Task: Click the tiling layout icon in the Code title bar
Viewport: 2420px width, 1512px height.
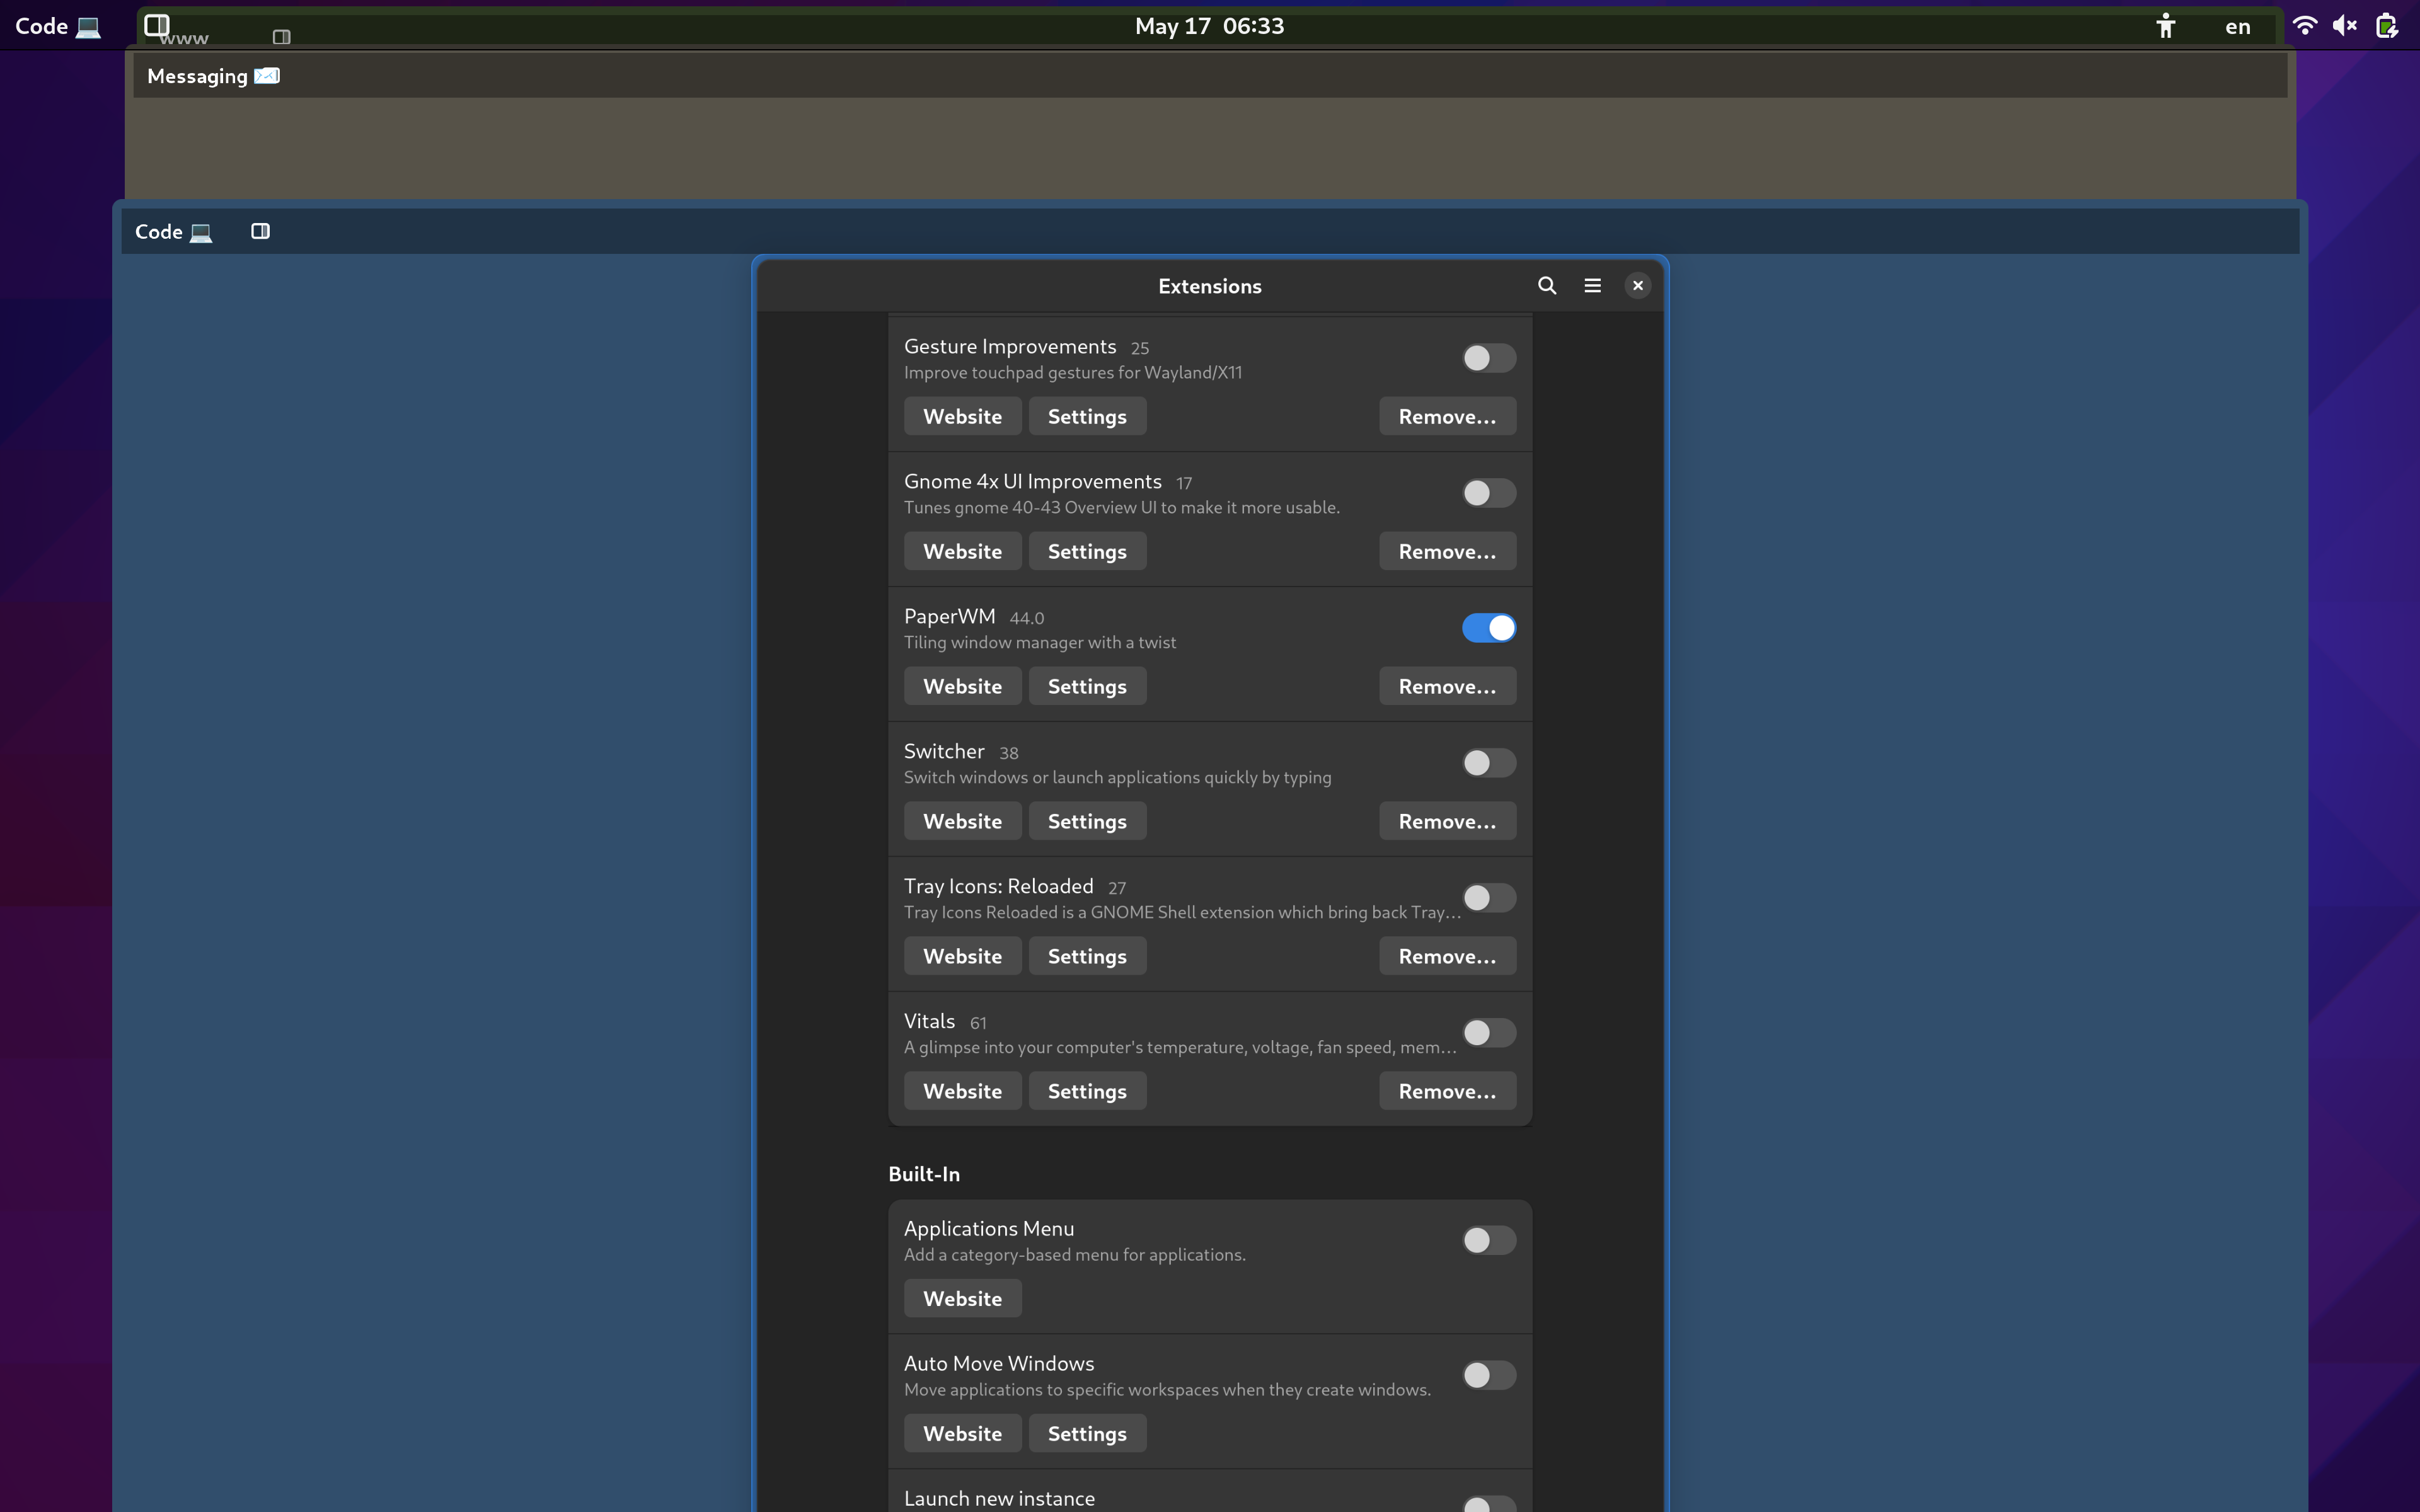Action: point(260,231)
